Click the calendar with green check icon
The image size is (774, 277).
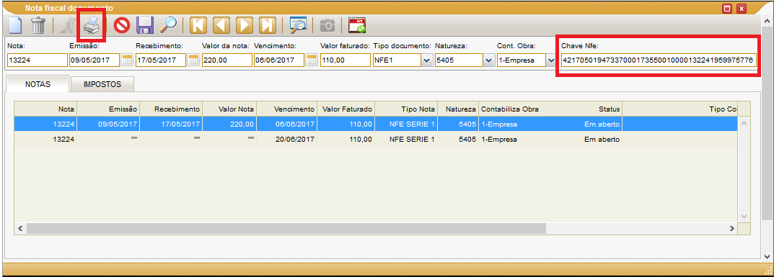(x=356, y=25)
